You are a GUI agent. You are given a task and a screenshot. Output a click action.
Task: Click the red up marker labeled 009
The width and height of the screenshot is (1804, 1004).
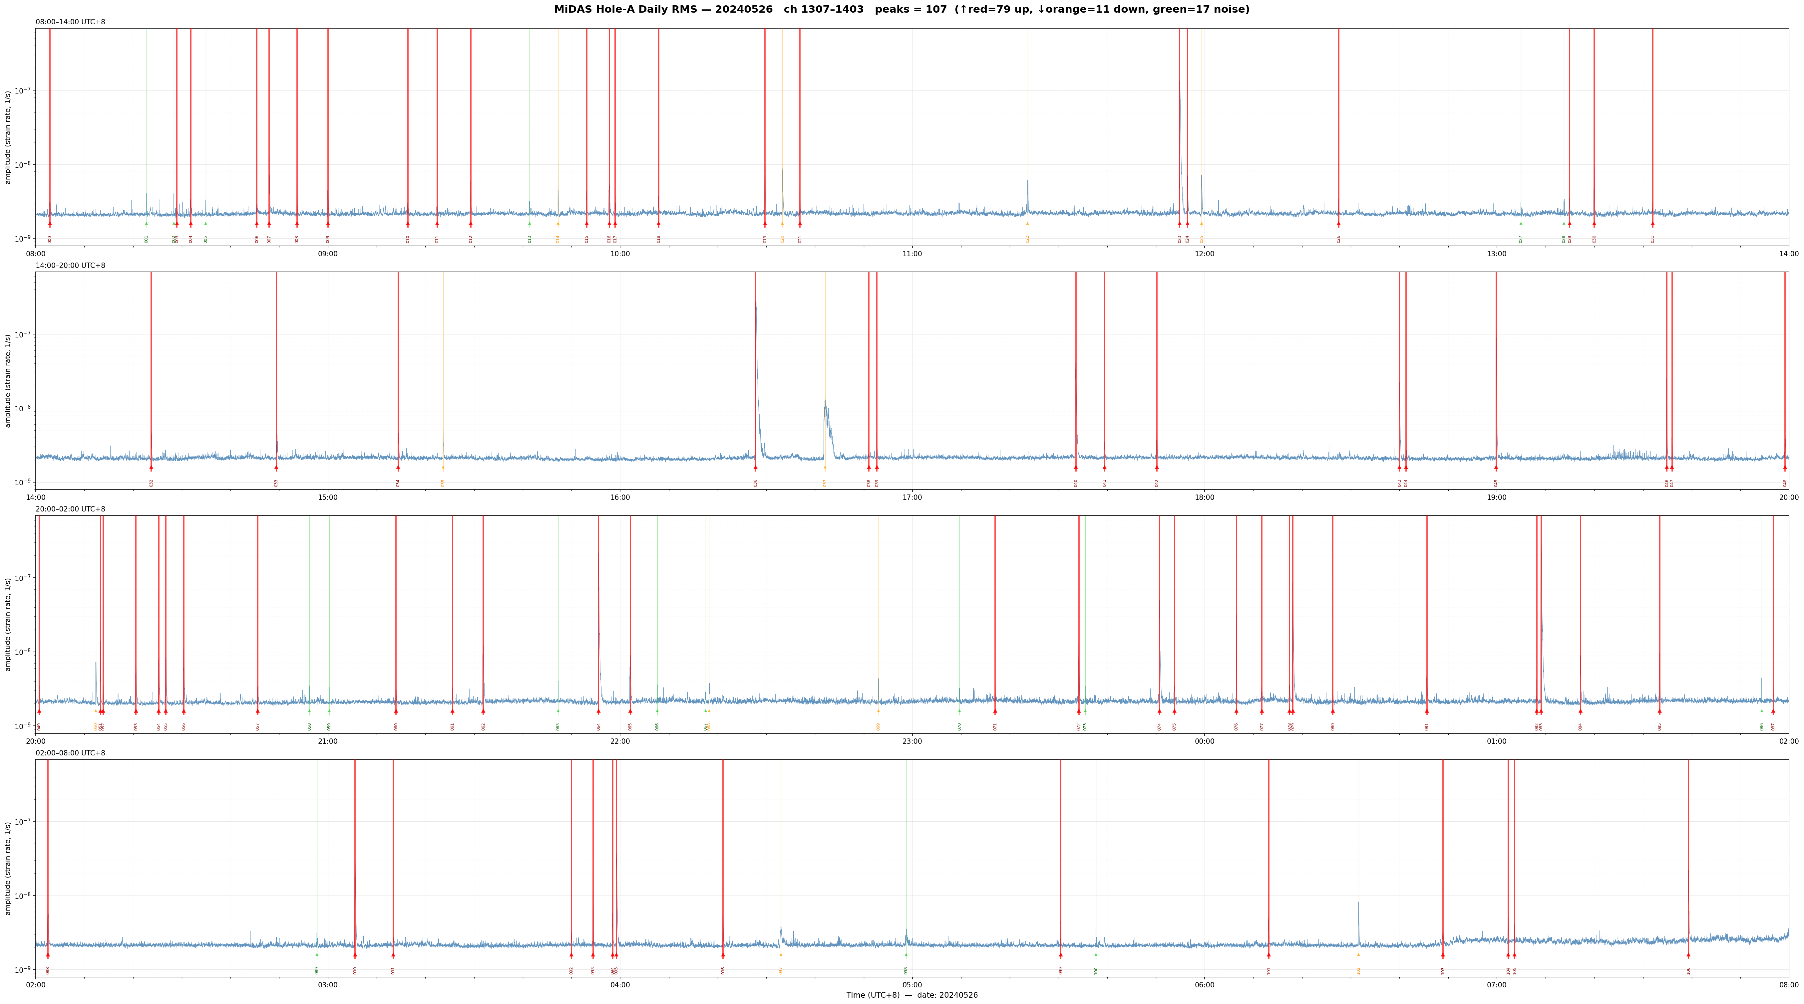coord(328,224)
